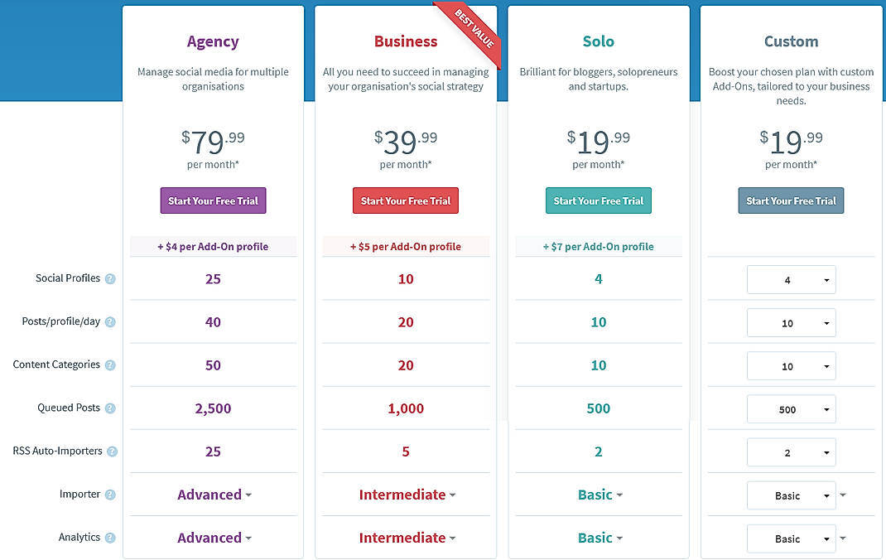Click the help icon beside Queued Posts
This screenshot has width=886, height=560.
pos(109,408)
